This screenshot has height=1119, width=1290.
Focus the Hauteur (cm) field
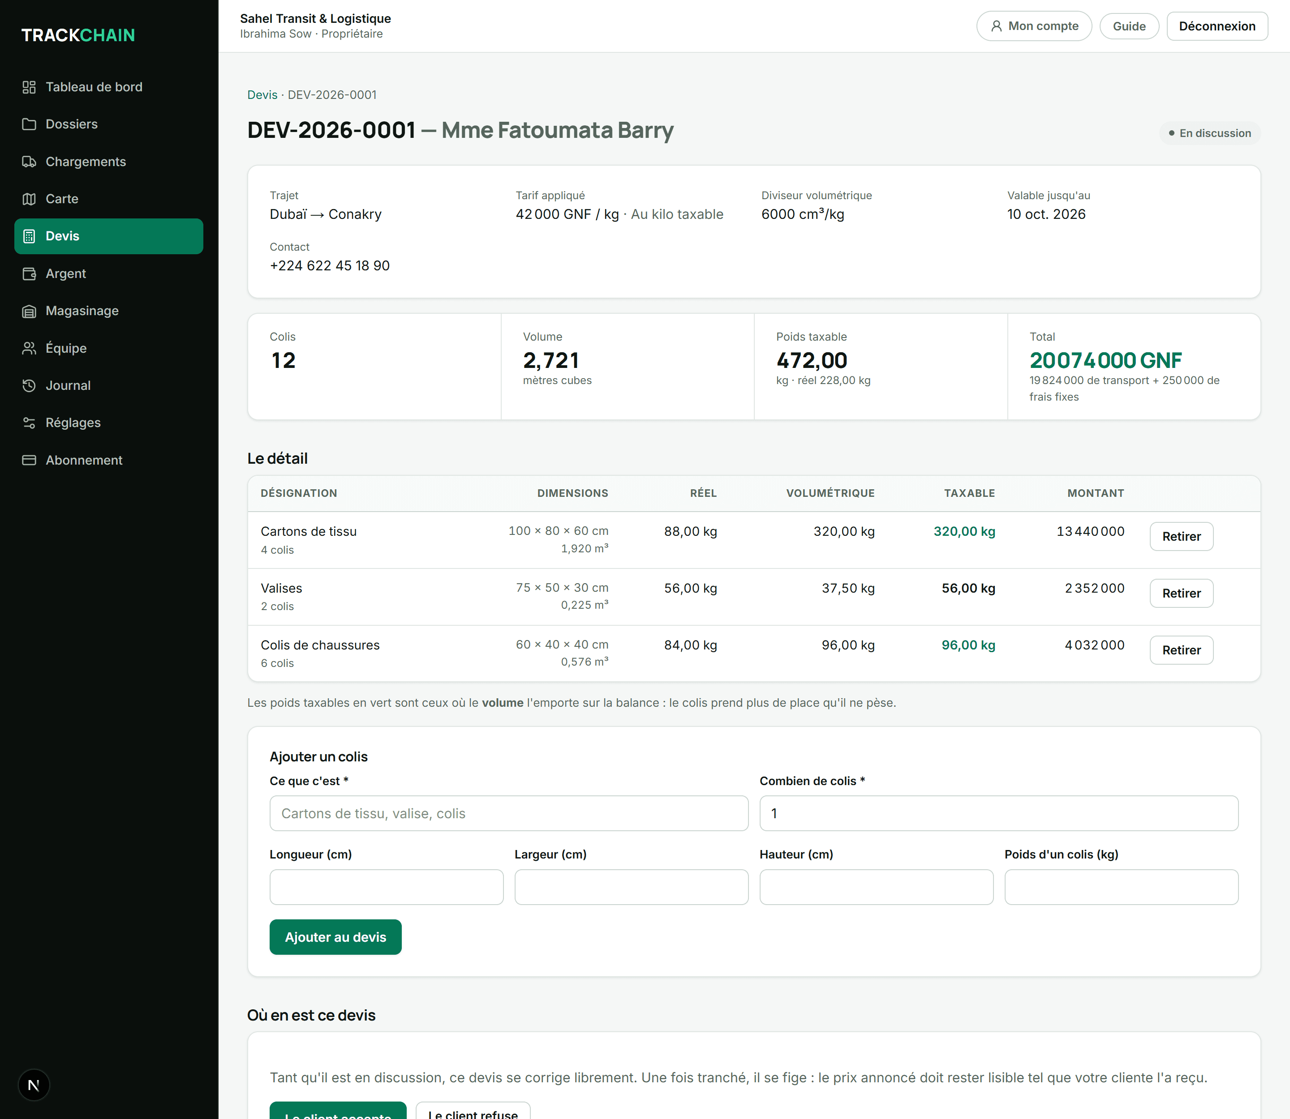click(876, 887)
